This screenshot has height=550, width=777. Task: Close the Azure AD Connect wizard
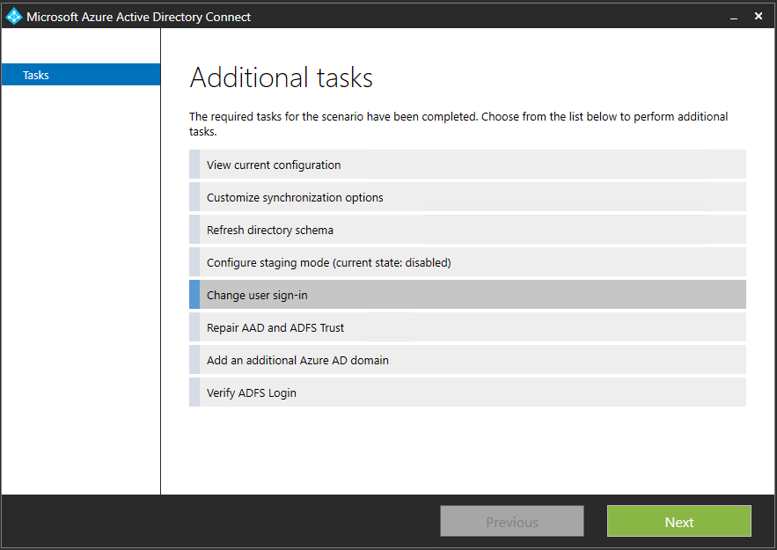point(759,16)
